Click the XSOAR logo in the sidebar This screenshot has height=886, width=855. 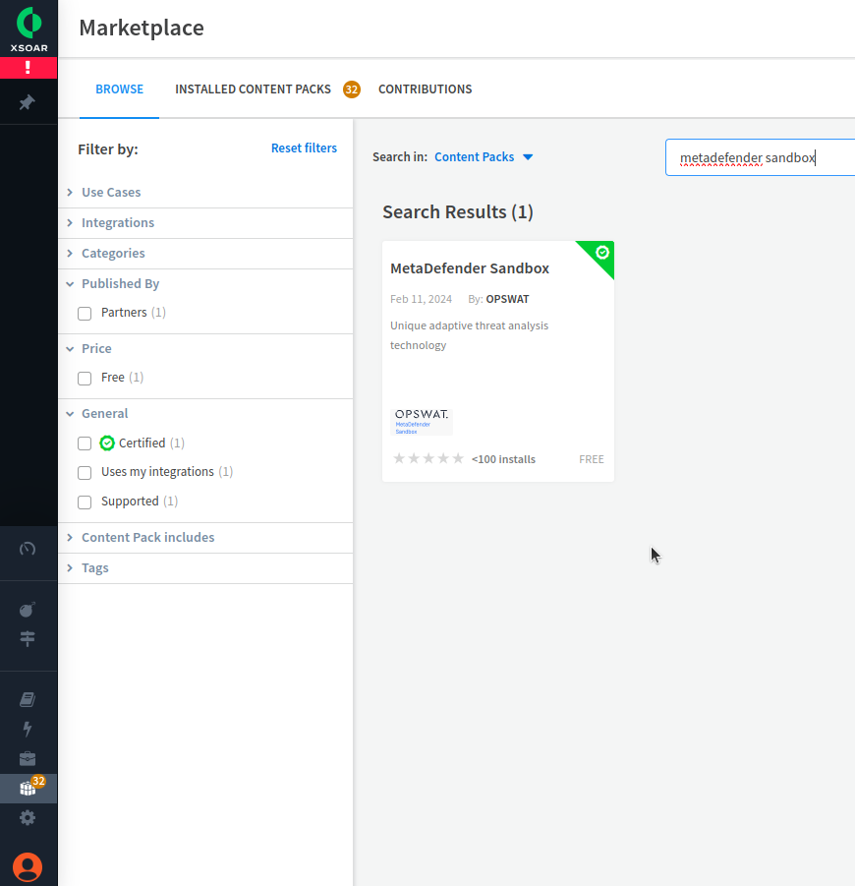click(28, 30)
